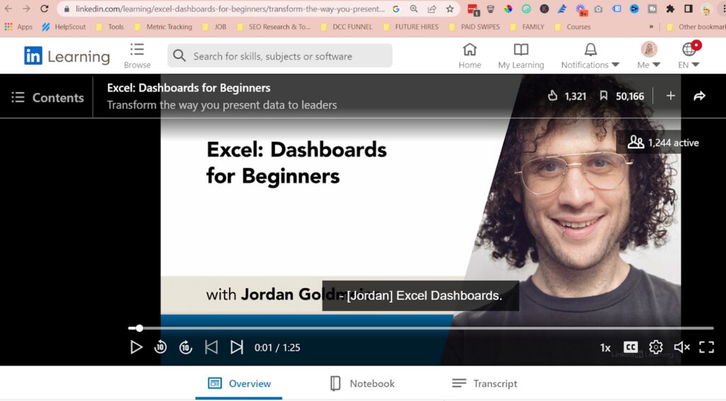Click the browser forward arrow
Viewport: 726px width, 401px height.
26,9
